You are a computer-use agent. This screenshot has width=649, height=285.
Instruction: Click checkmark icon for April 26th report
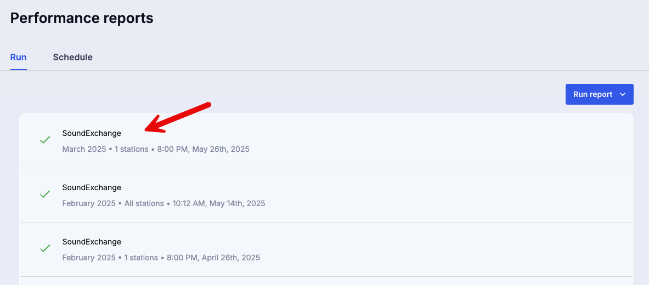(45, 248)
